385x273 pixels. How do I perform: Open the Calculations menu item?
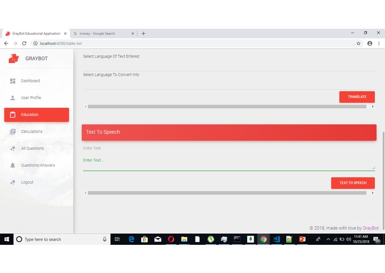coord(37,132)
